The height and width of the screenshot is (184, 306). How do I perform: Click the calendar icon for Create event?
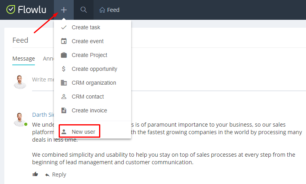point(64,41)
